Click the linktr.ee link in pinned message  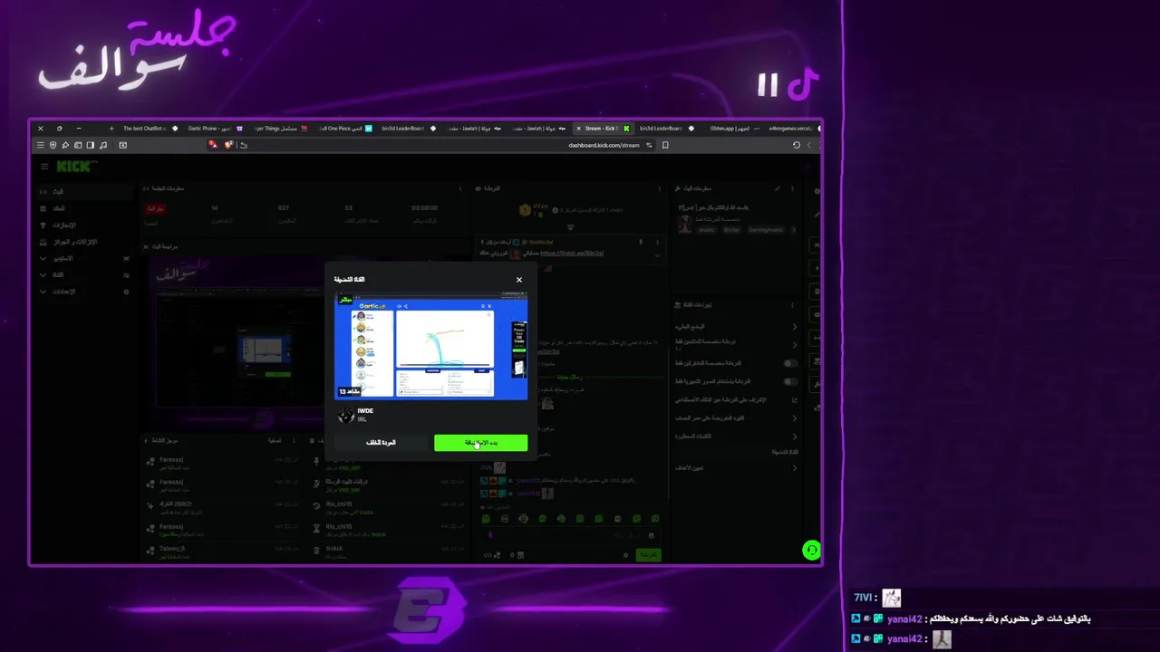pos(573,254)
